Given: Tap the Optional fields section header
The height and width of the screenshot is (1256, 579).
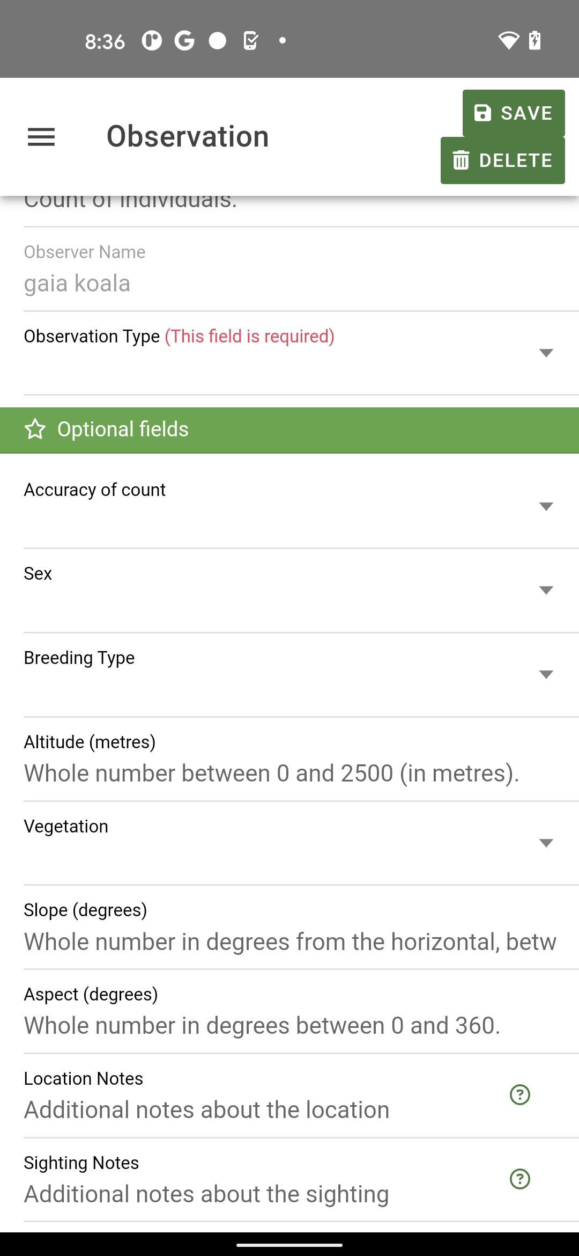Looking at the screenshot, I should point(289,430).
